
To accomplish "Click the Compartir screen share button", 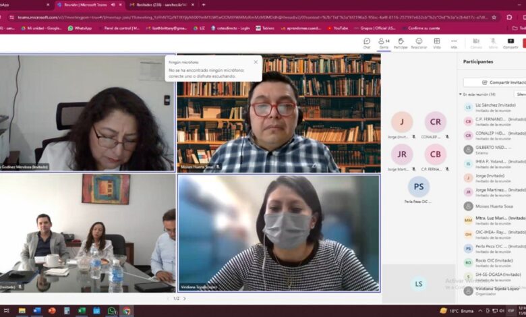I will (x=510, y=43).
